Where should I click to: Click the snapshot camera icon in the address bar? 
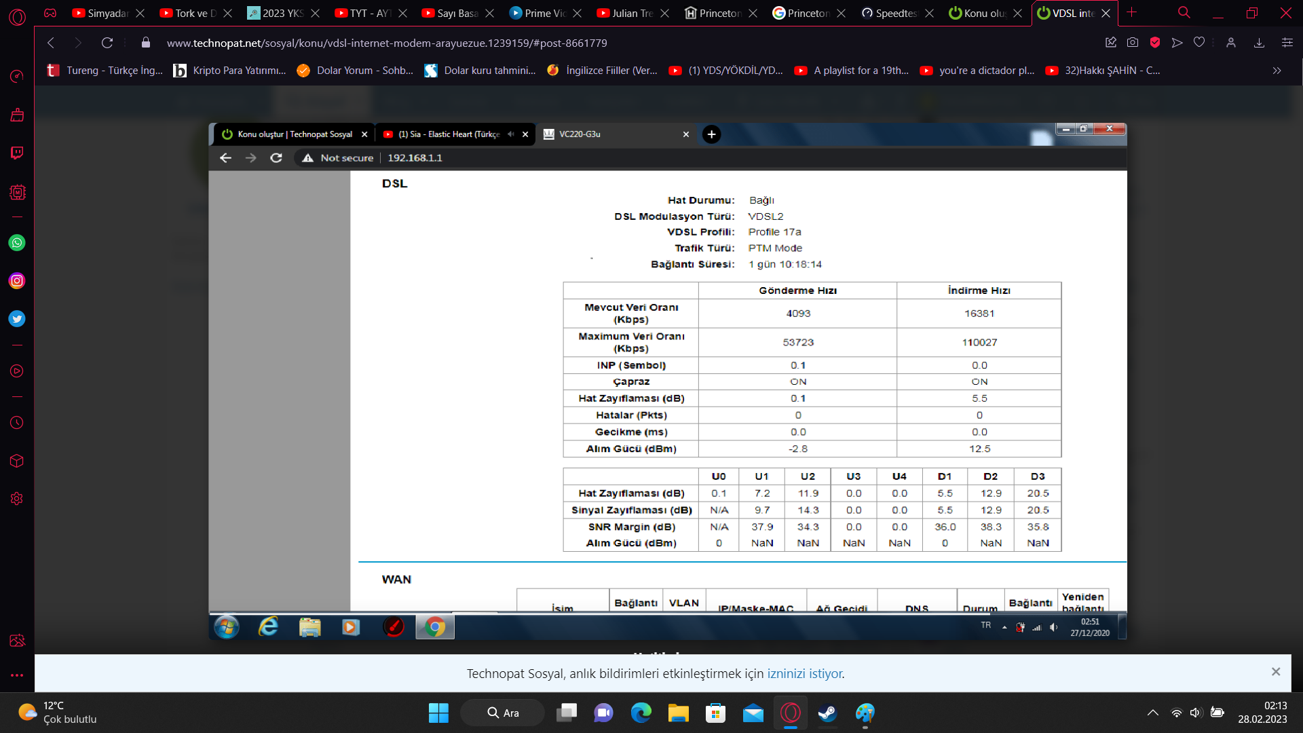pos(1133,43)
